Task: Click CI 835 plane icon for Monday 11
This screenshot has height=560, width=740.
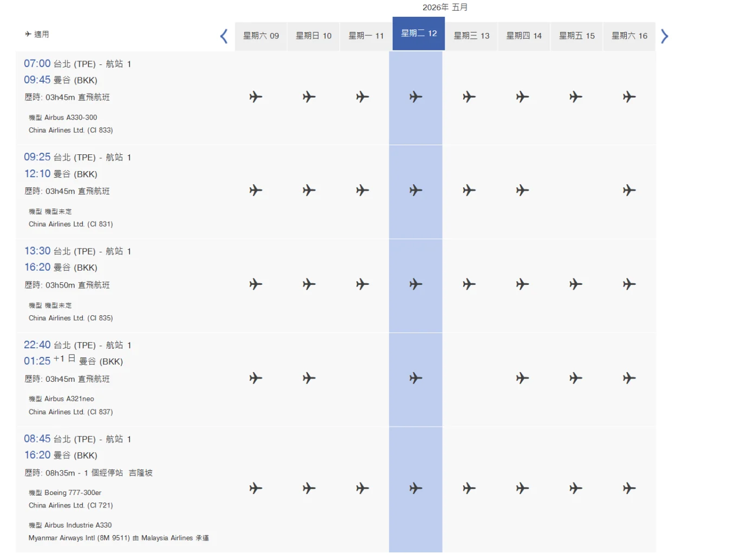Action: pyautogui.click(x=362, y=284)
